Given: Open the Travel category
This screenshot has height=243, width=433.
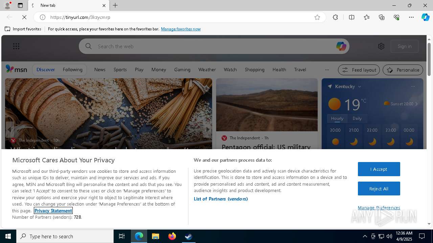Looking at the screenshot, I should click(300, 70).
